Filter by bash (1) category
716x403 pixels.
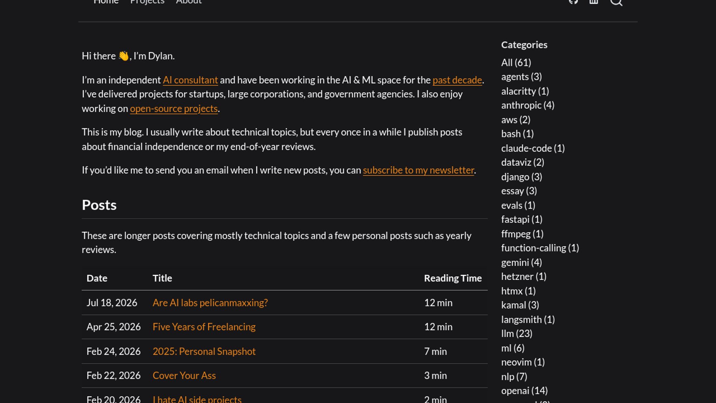coord(518,134)
